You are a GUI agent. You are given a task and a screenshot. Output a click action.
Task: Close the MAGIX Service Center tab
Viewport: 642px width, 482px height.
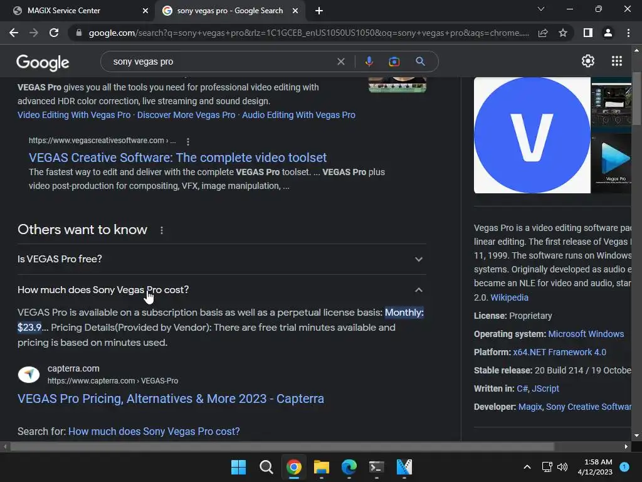pos(145,11)
